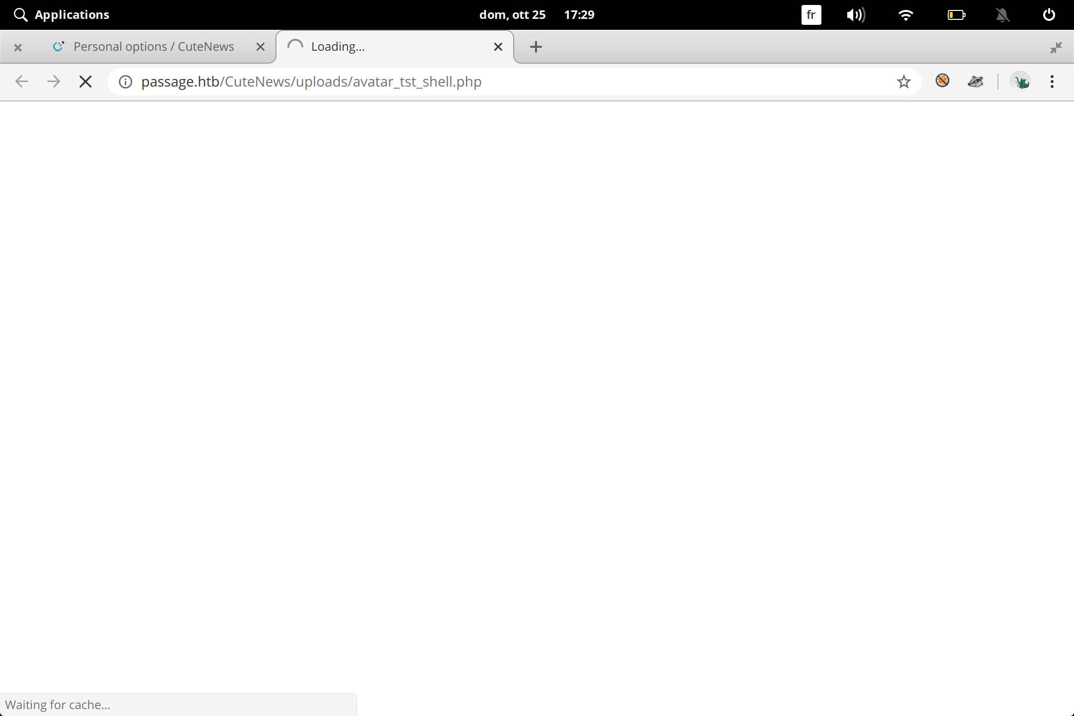Open the Applications menu

(x=72, y=14)
